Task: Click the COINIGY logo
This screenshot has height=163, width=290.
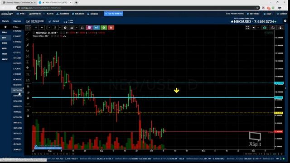Action: click(7, 14)
